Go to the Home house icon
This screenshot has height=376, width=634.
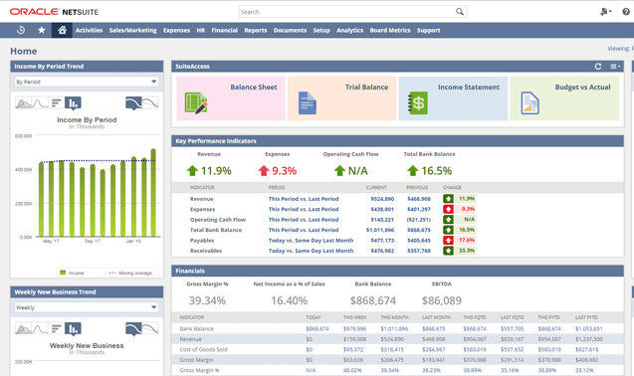[62, 30]
